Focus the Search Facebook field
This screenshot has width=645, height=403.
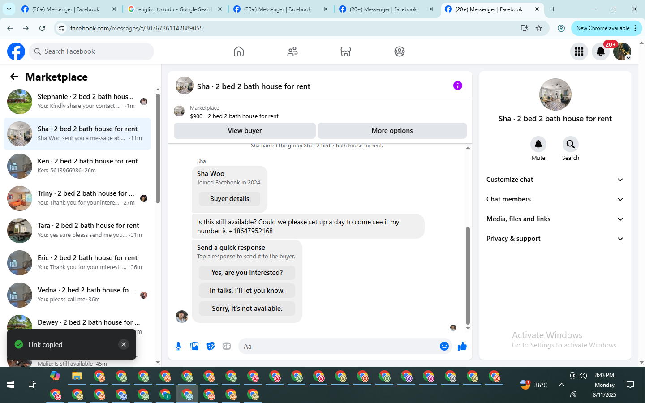pyautogui.click(x=91, y=51)
